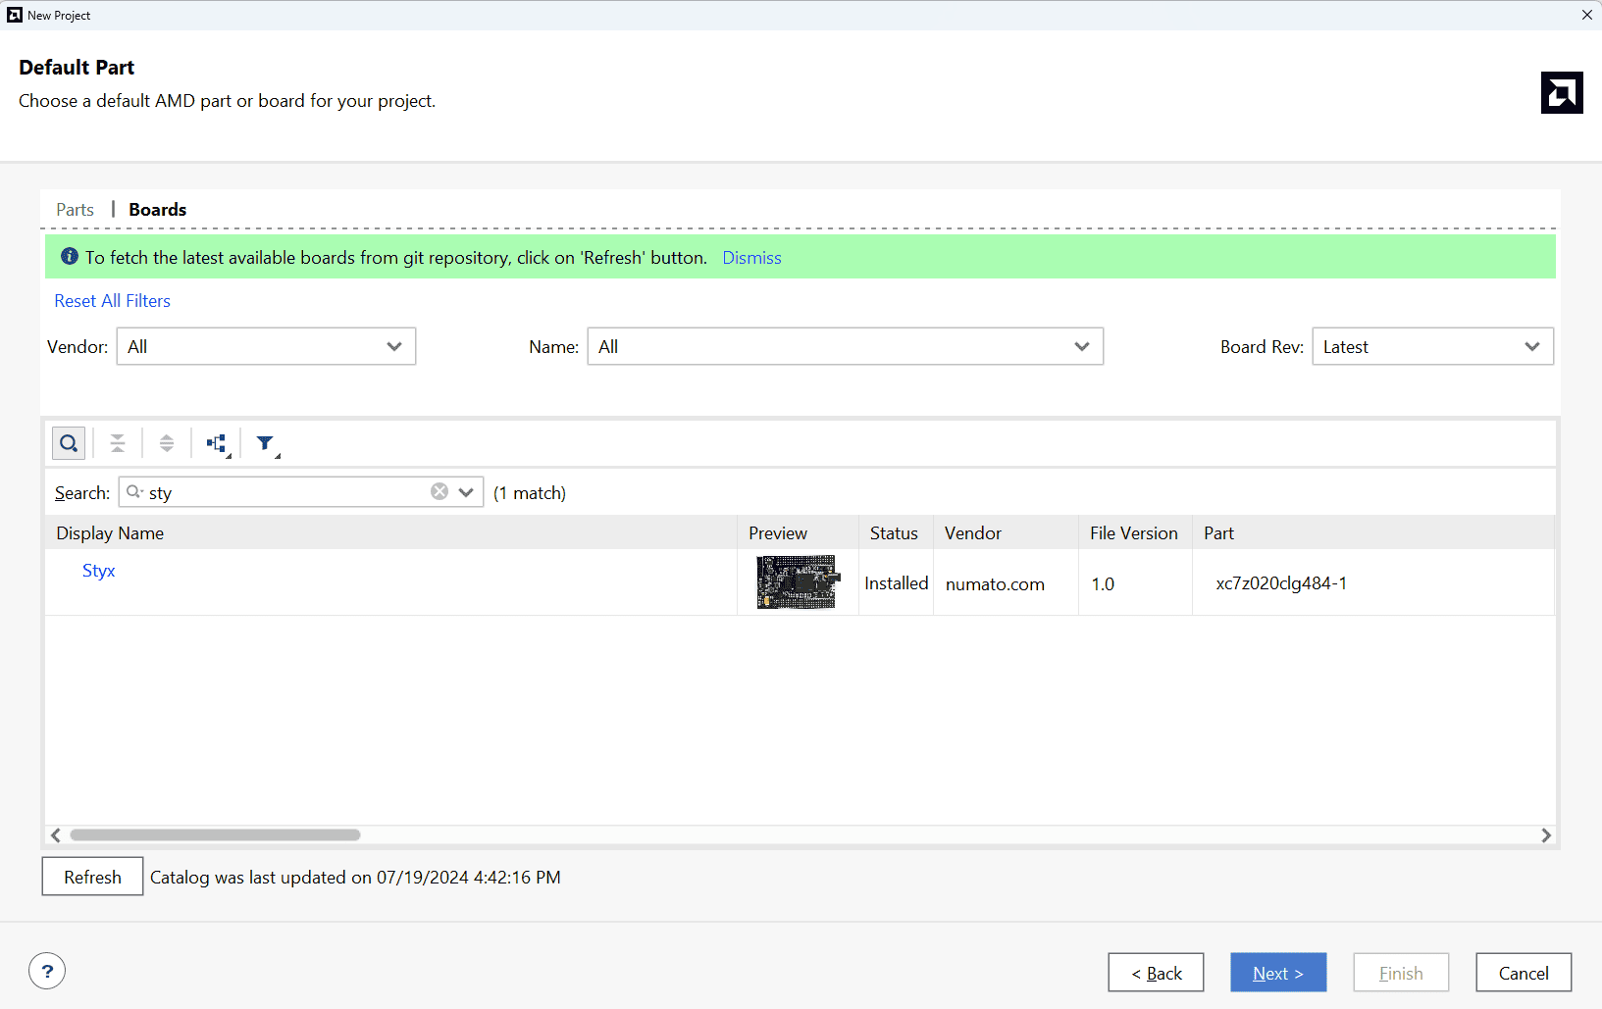The height and width of the screenshot is (1009, 1602).
Task: Toggle the search magnifier icon in toolbar
Action: coord(68,443)
